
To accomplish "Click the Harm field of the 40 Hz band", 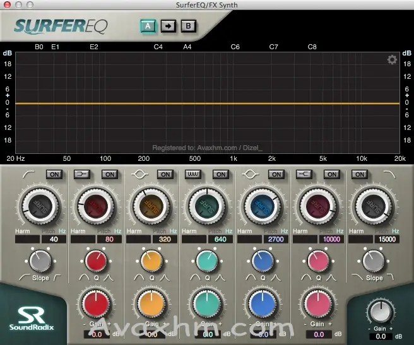I will point(28,239).
